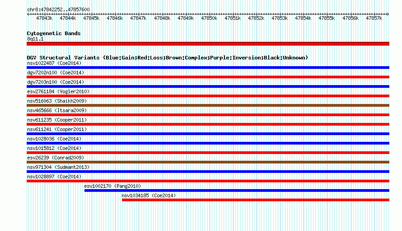Open variant label esv2761184 (Vogler2010)

coord(58,91)
